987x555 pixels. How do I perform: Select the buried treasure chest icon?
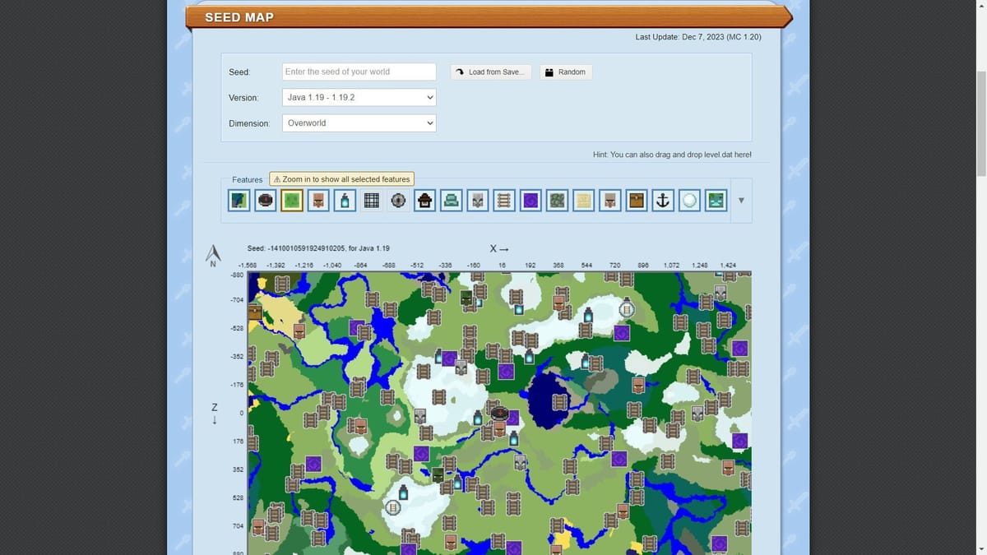(x=636, y=200)
